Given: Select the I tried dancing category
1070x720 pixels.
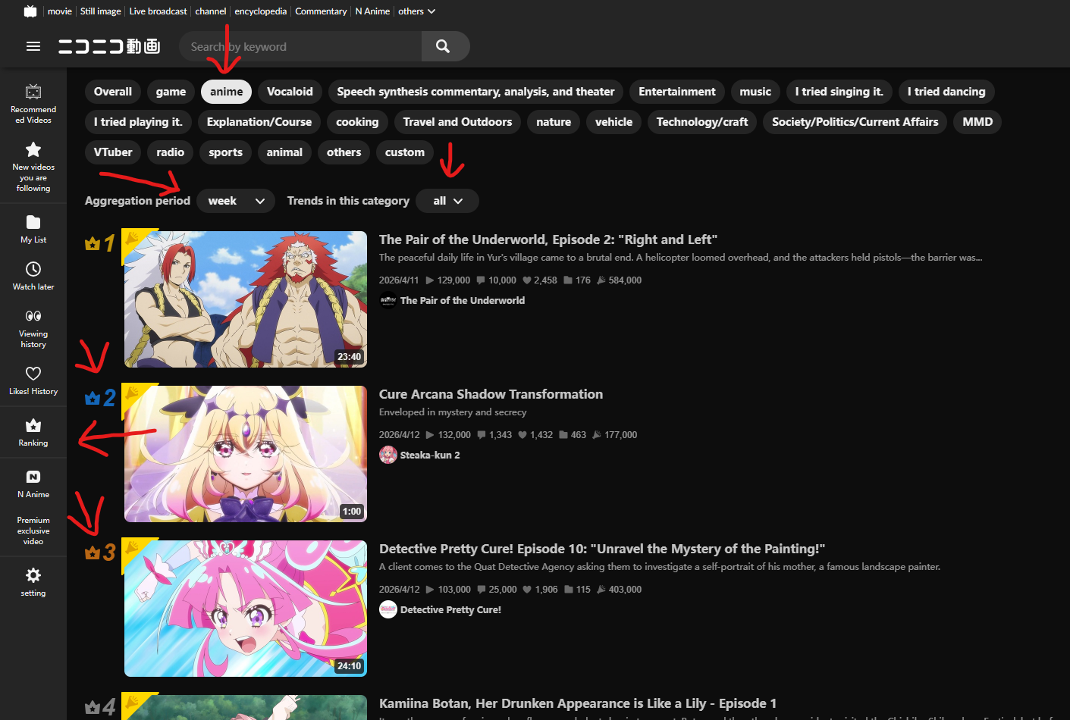Looking at the screenshot, I should coord(946,92).
